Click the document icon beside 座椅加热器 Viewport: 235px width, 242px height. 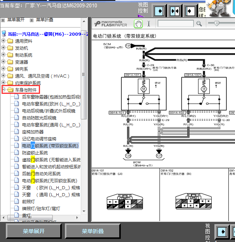17,131
